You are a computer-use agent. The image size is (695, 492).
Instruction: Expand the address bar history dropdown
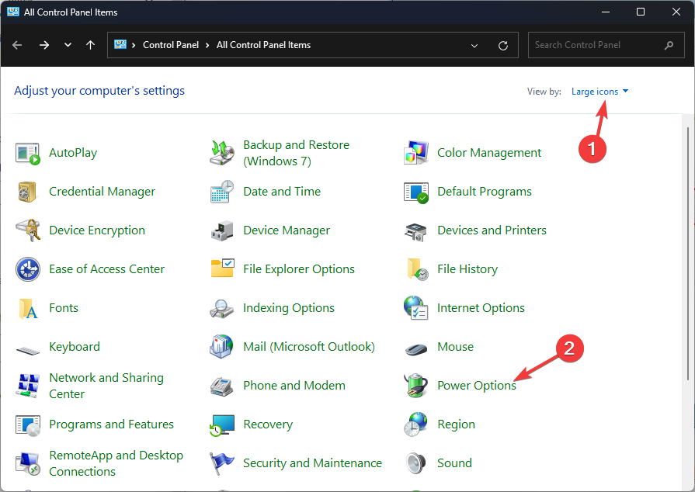pyautogui.click(x=475, y=45)
